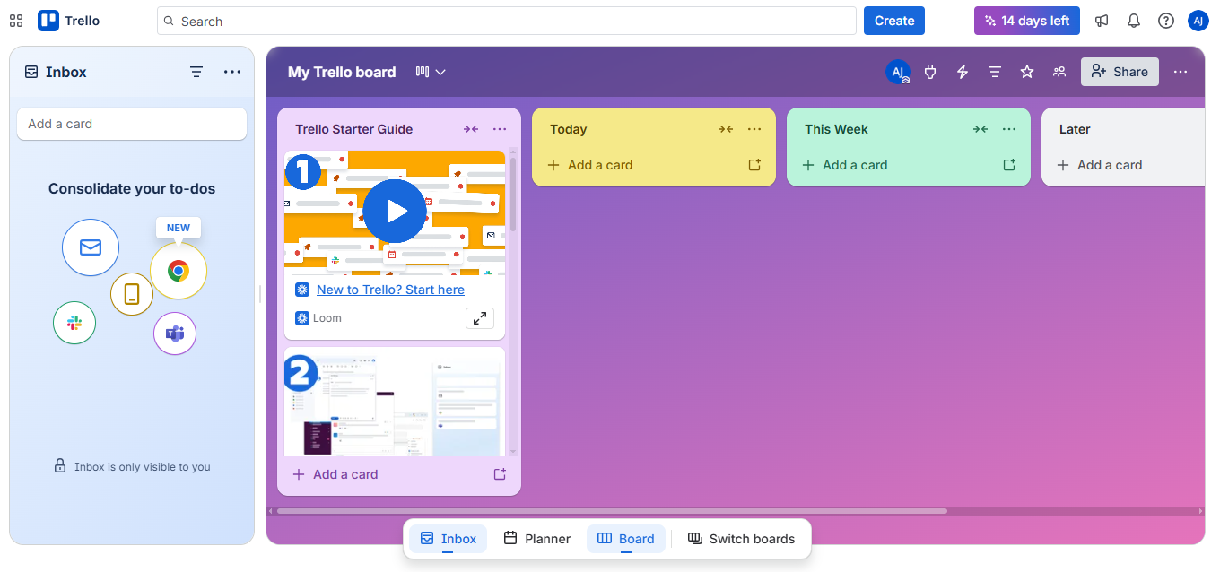Open the board view switcher dropdown
This screenshot has height=572, width=1220.
point(431,72)
